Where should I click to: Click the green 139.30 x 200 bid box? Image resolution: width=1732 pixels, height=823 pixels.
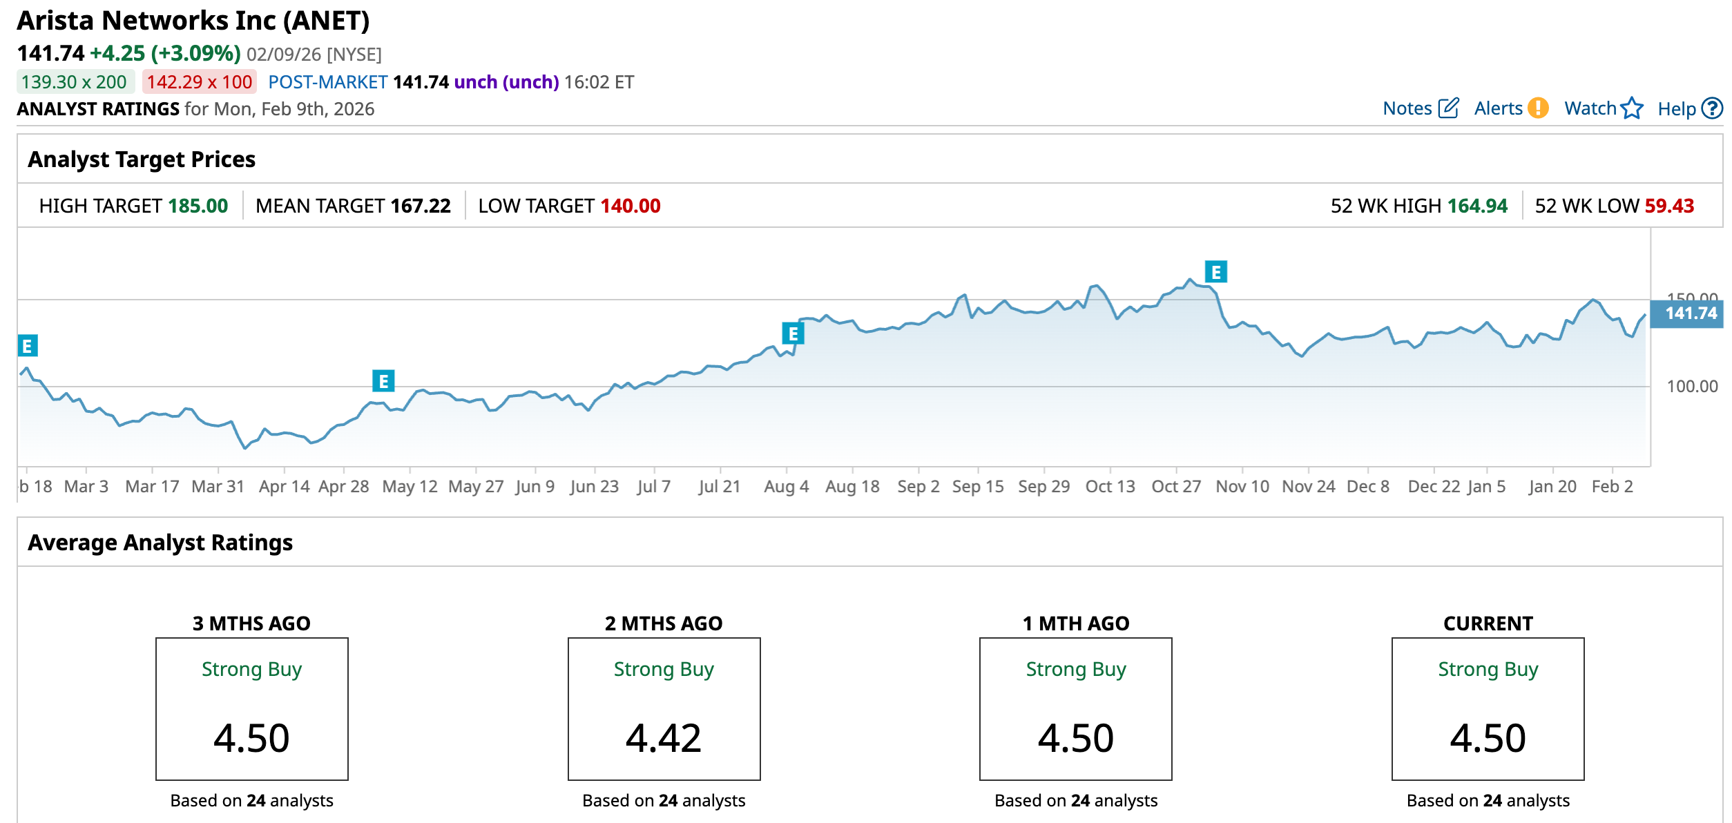75,82
